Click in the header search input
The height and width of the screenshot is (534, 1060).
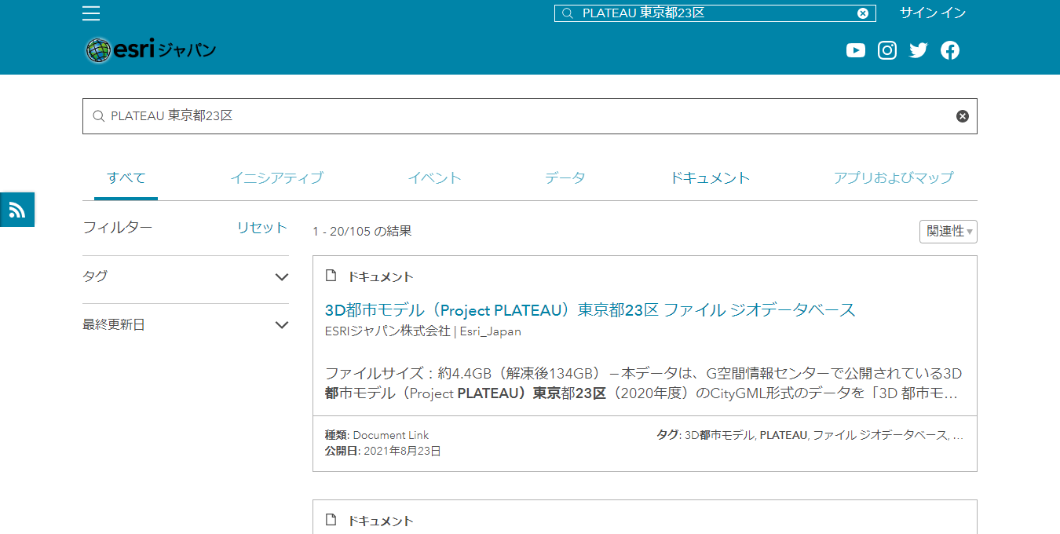coord(716,13)
